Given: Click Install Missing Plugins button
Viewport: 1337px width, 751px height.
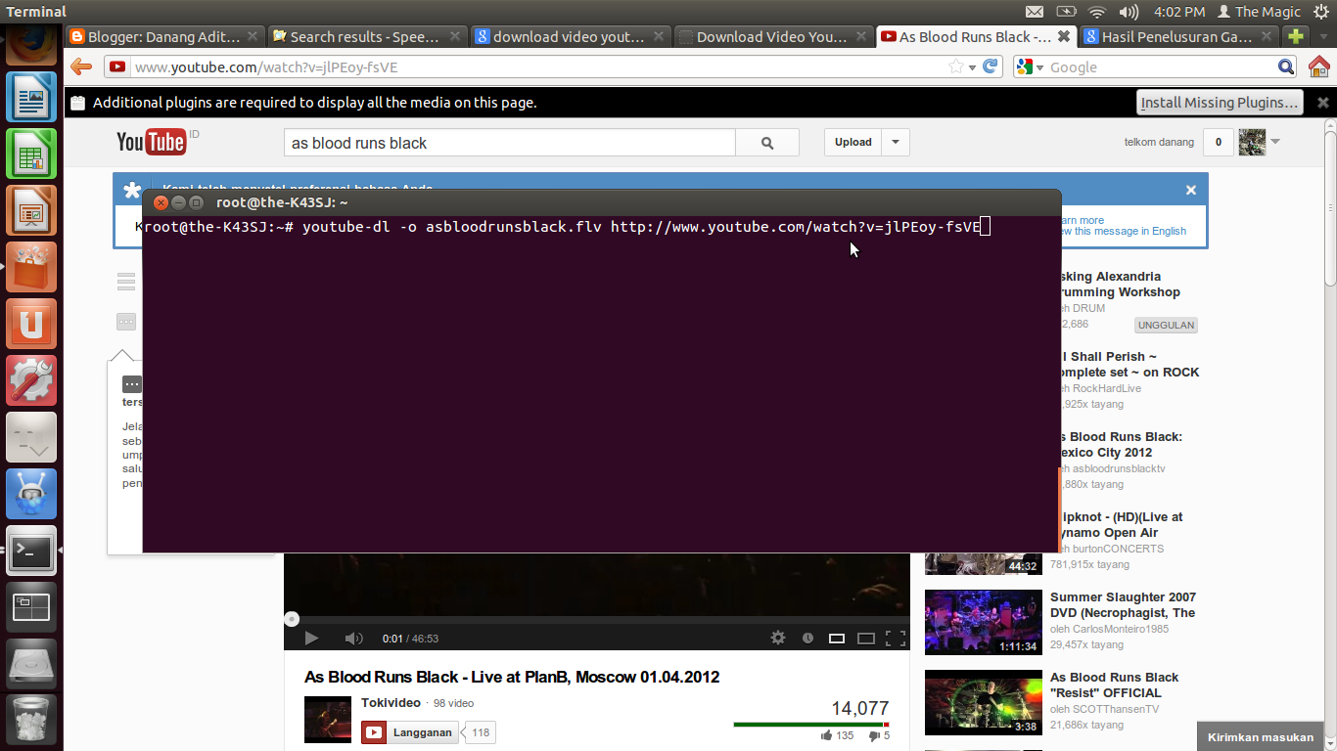Looking at the screenshot, I should [x=1221, y=103].
